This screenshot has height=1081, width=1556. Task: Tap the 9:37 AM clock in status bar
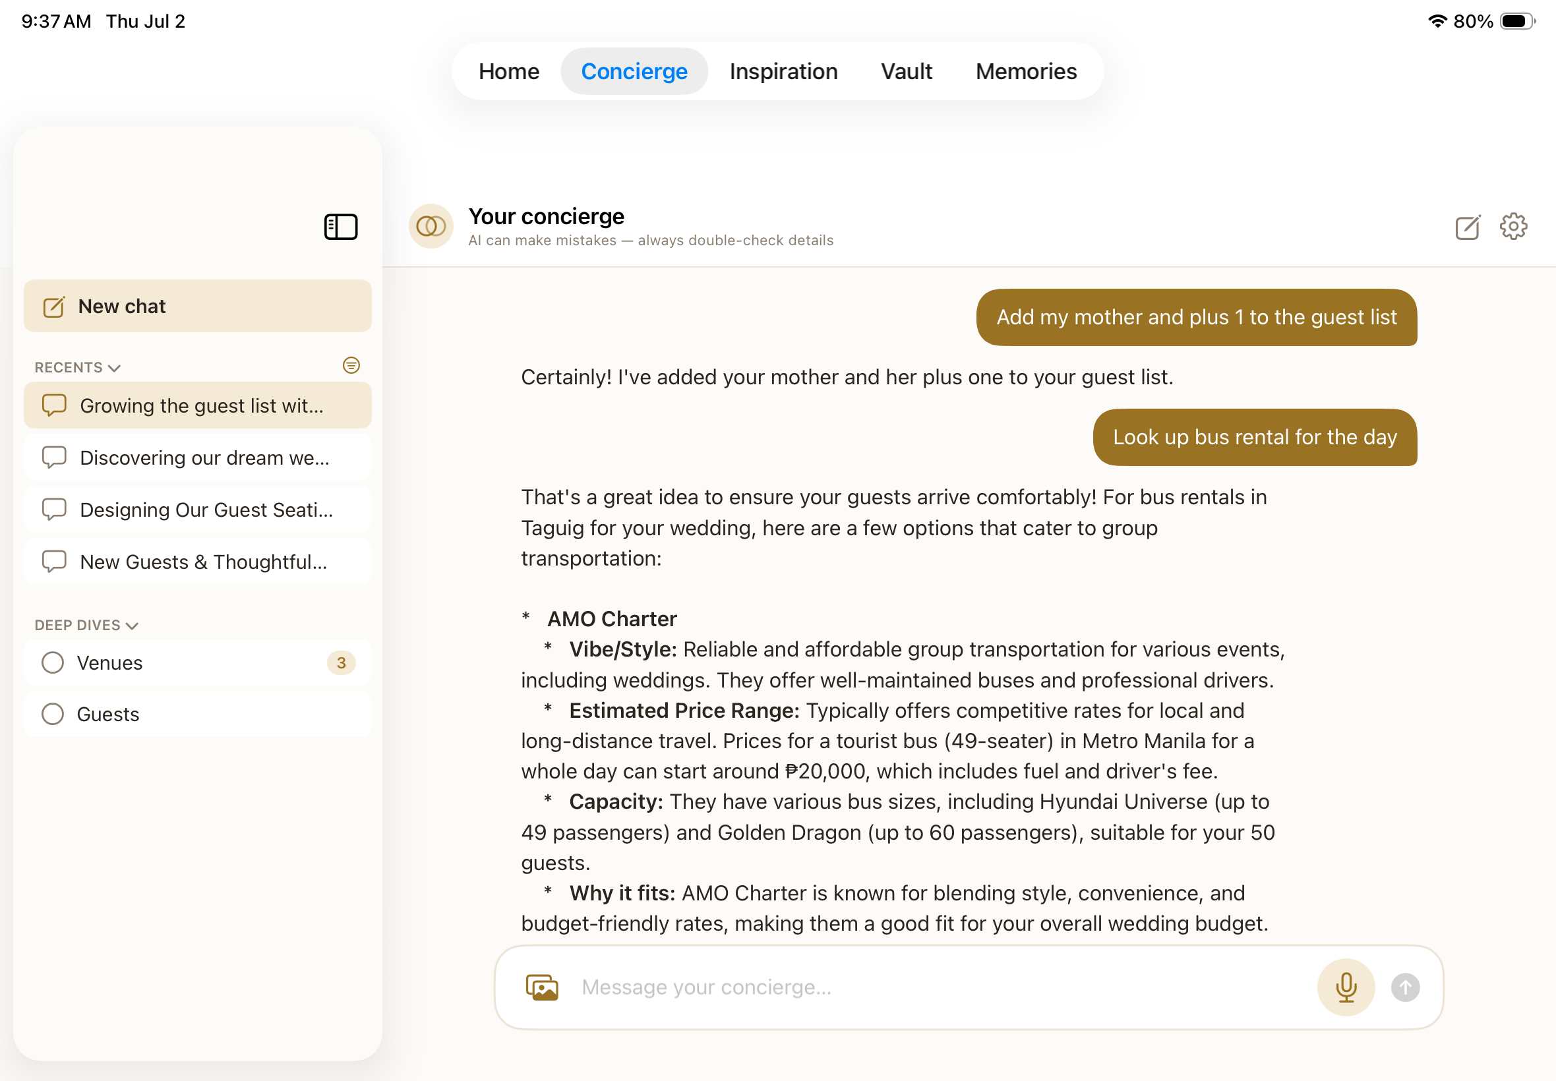(x=56, y=21)
